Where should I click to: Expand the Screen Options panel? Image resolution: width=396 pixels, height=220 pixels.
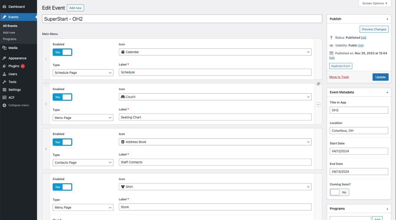(x=375, y=3)
